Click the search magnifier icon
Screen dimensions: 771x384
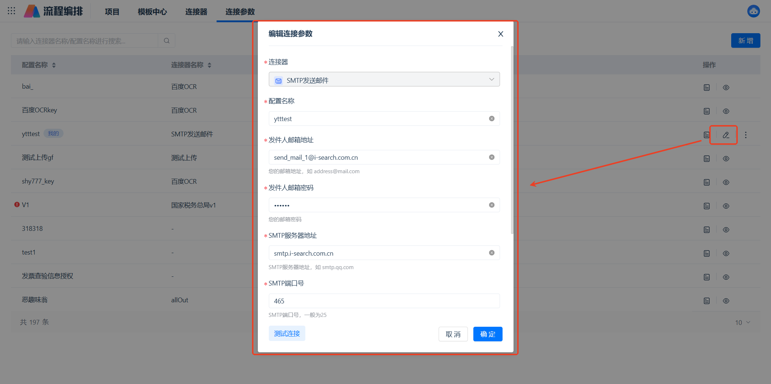[x=167, y=41]
